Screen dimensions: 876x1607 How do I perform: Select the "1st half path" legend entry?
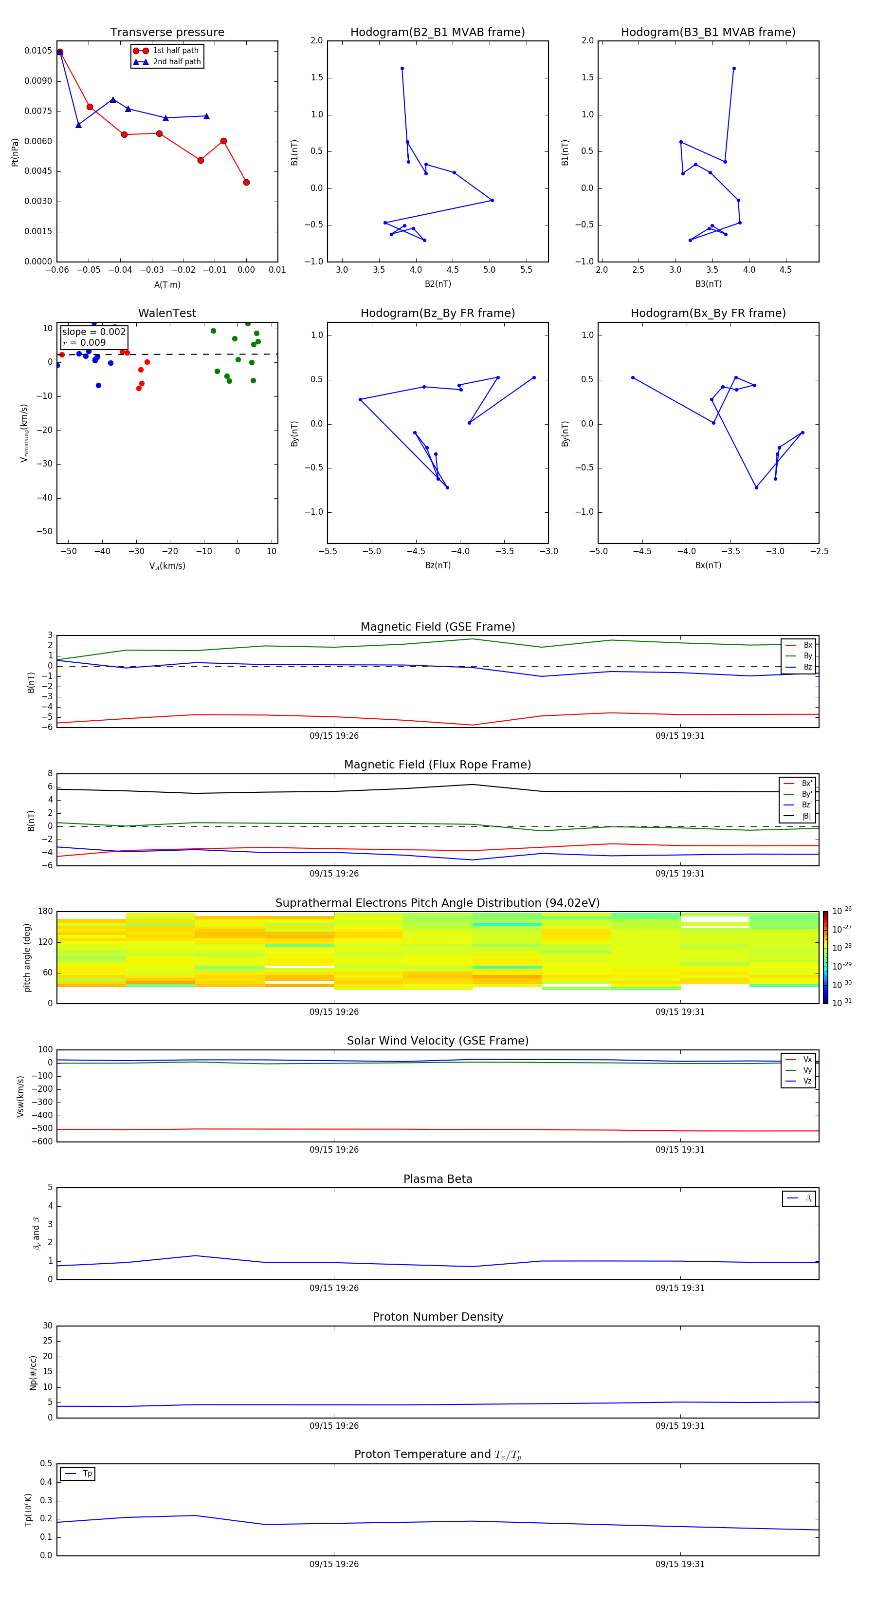167,51
